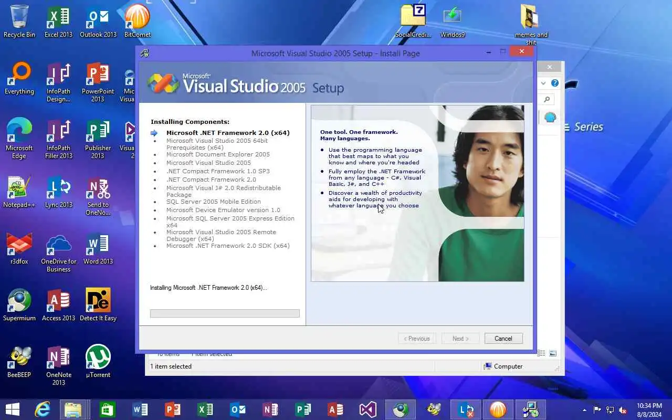
Task: Click the disabled Next button
Action: [x=460, y=339]
